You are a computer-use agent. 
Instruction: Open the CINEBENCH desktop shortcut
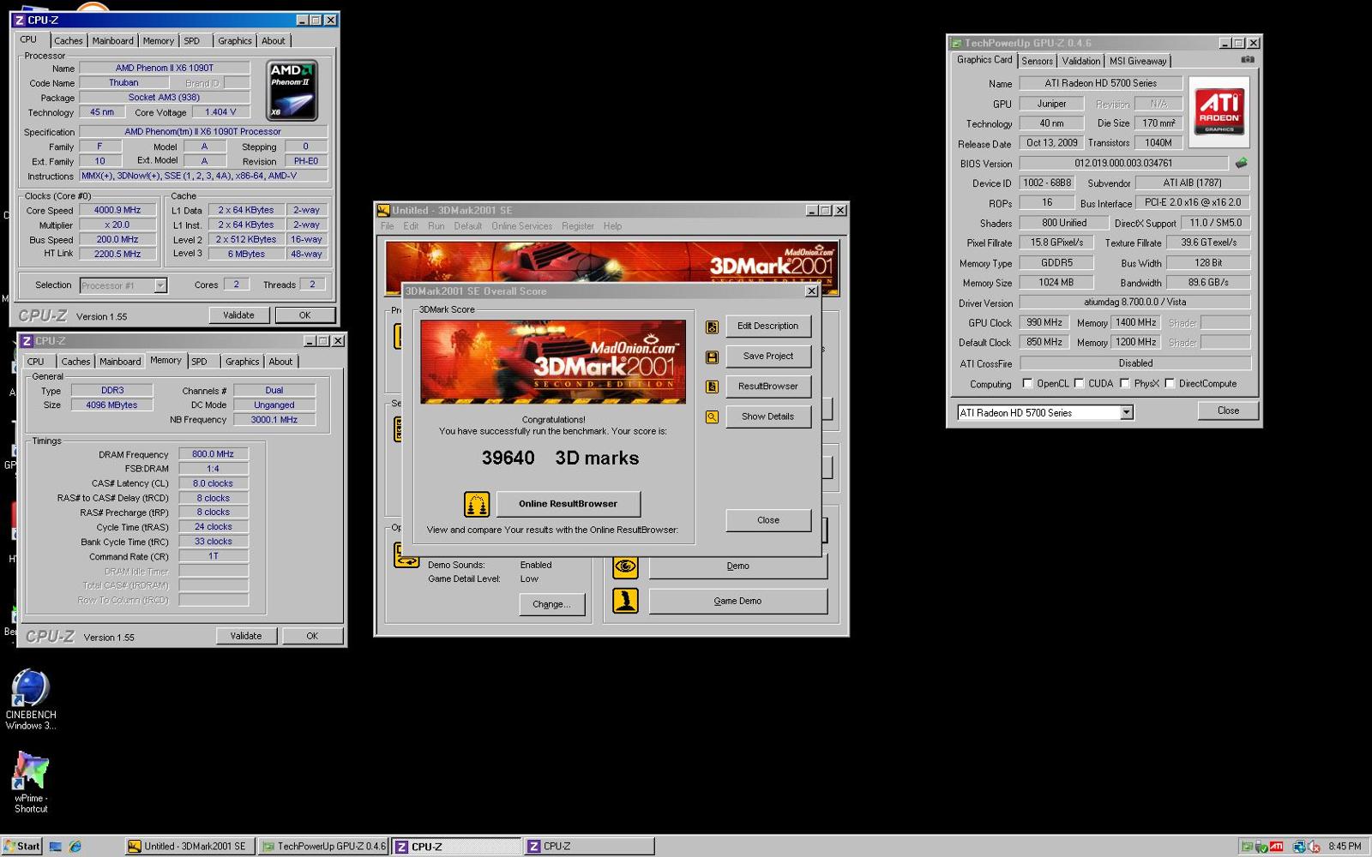[x=31, y=699]
